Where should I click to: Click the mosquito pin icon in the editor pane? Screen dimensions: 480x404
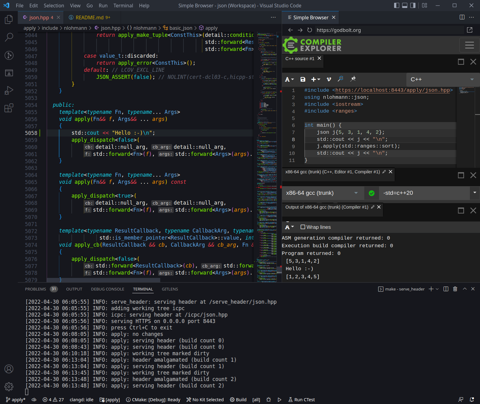click(x=353, y=79)
